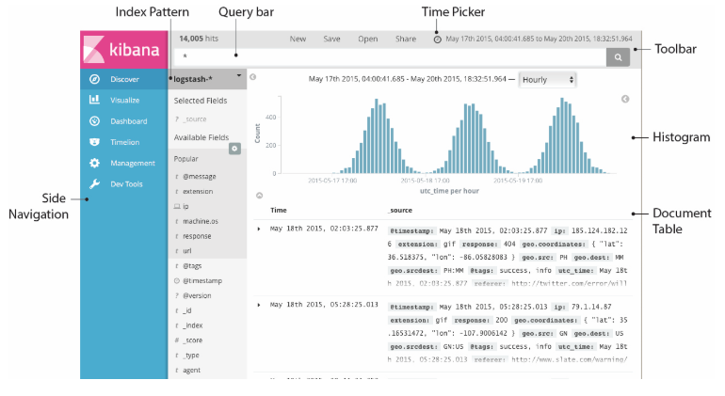
Task: Click the collapse arrow above the Time column
Action: click(259, 196)
